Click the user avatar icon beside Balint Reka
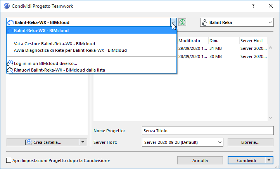Image resolution: width=280 pixels, height=169 pixels. [205, 22]
